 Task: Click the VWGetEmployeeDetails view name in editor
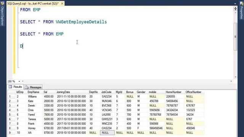[81, 22]
